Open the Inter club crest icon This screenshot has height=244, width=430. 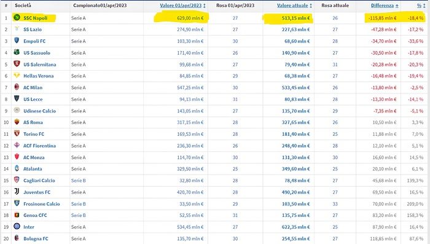[x=17, y=226]
